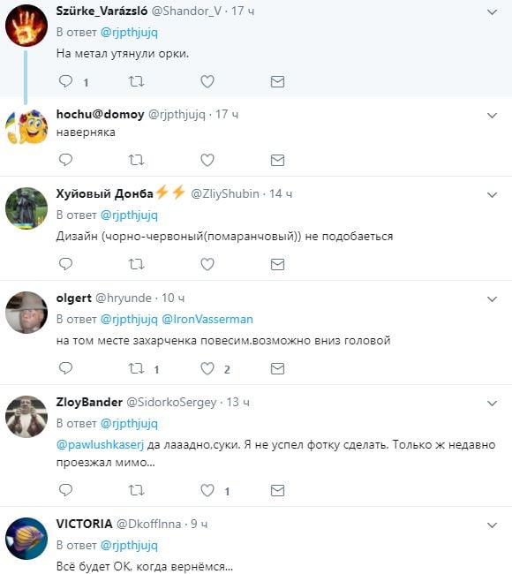View the Szürke_Varázsló flaming hand avatar
512x574 pixels.
point(26,26)
